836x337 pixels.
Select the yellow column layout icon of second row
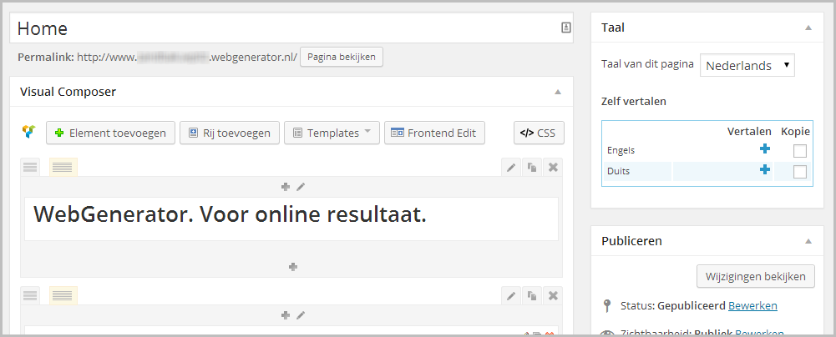coord(63,295)
